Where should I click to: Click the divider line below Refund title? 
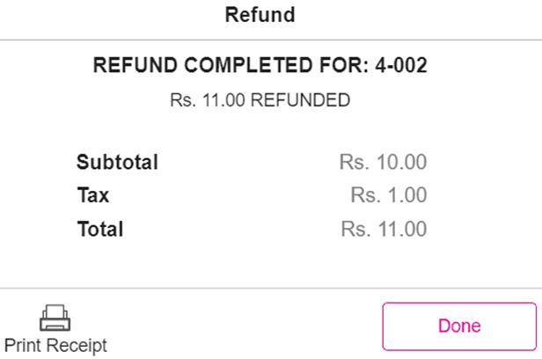[271, 39]
